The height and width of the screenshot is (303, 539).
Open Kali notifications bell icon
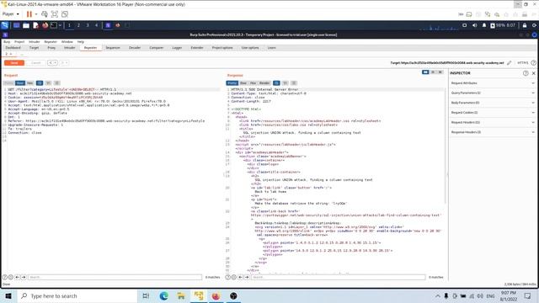click(484, 25)
